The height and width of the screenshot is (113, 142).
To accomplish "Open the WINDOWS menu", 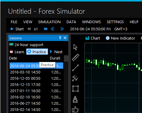I will (91, 22).
